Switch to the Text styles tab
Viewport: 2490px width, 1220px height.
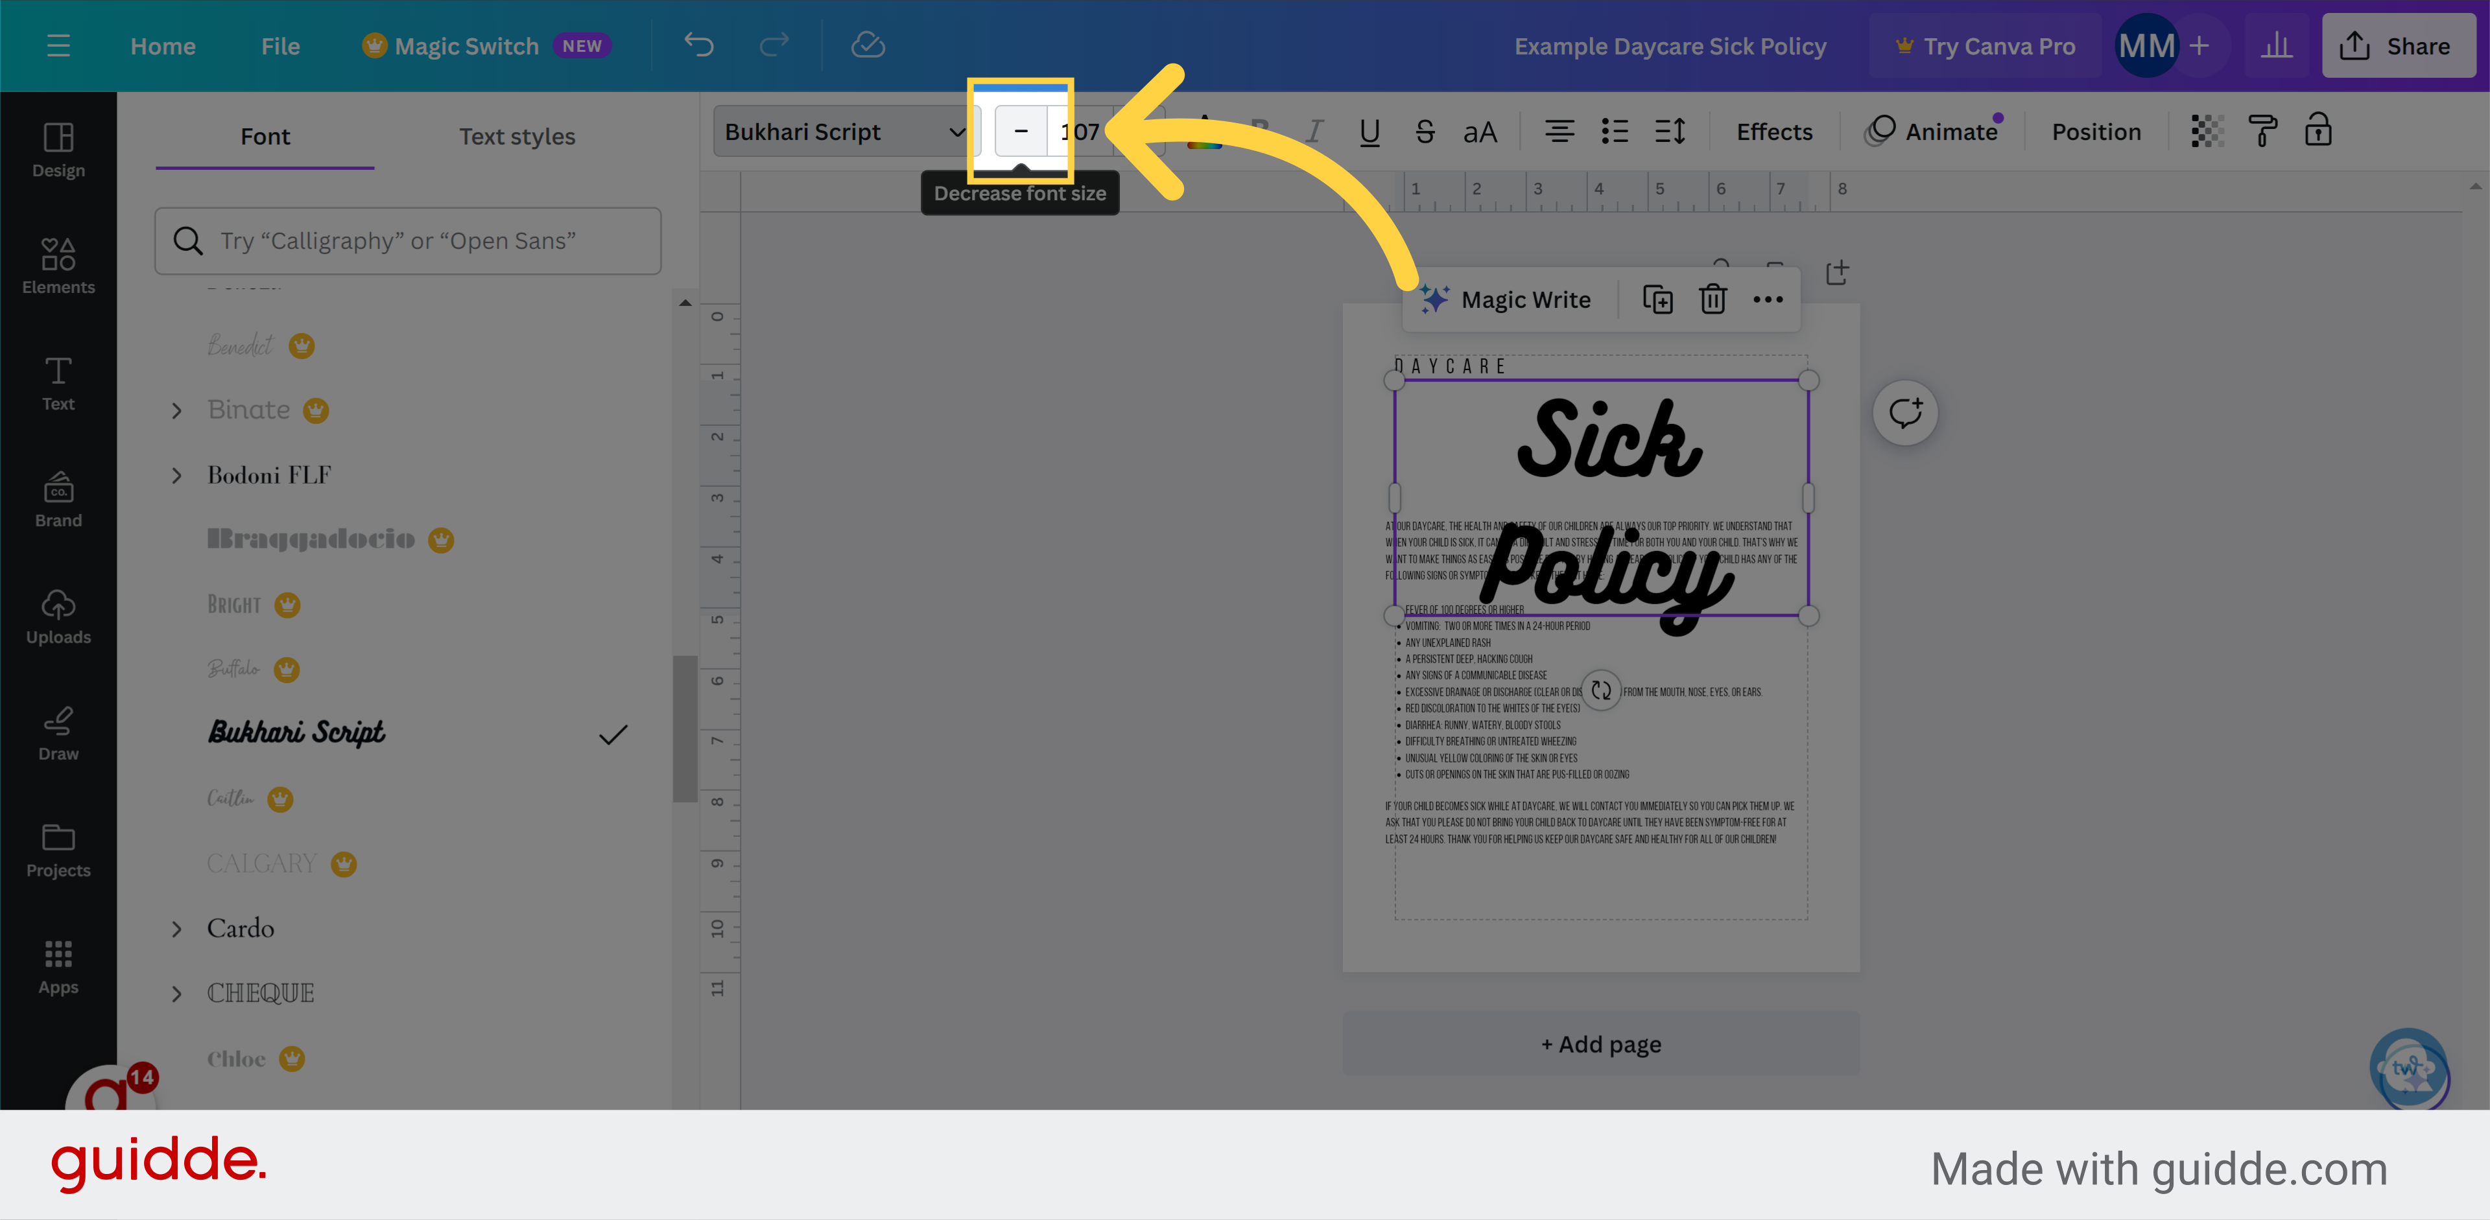pos(516,136)
